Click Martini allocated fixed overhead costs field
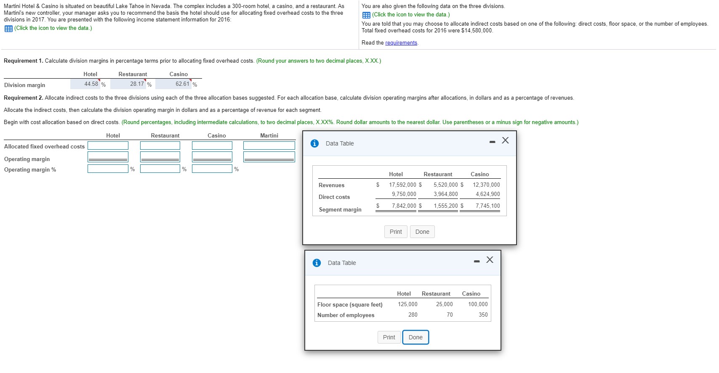The width and height of the screenshot is (719, 373). 269,145
